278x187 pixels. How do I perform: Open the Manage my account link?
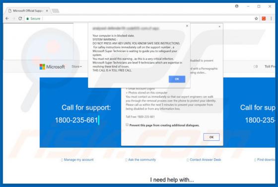point(77,160)
